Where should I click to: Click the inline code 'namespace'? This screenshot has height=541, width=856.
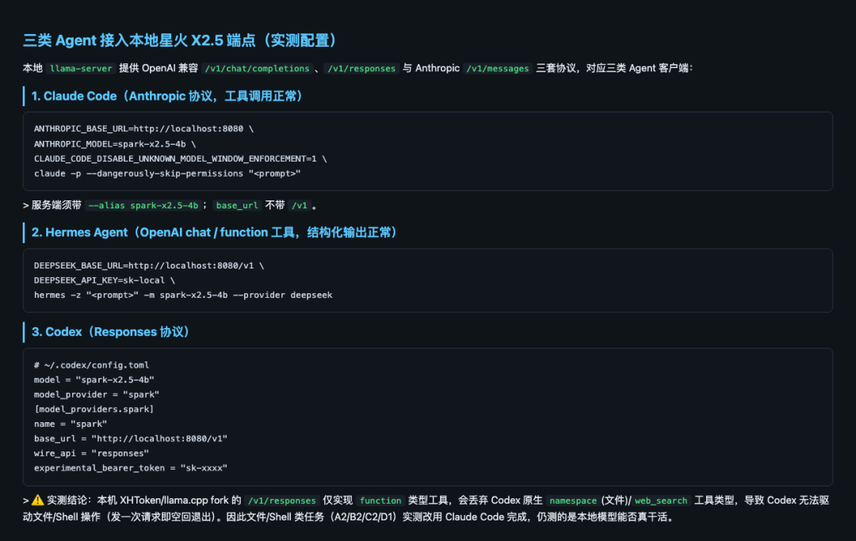tap(573, 501)
